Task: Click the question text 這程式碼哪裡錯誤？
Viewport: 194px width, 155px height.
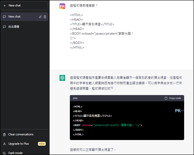Action: pos(84,6)
